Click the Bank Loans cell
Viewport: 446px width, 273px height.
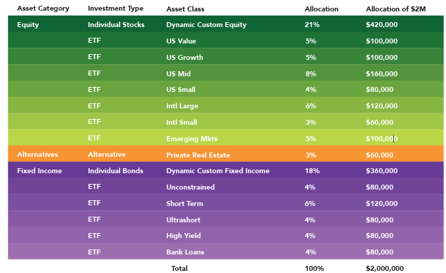tap(185, 252)
